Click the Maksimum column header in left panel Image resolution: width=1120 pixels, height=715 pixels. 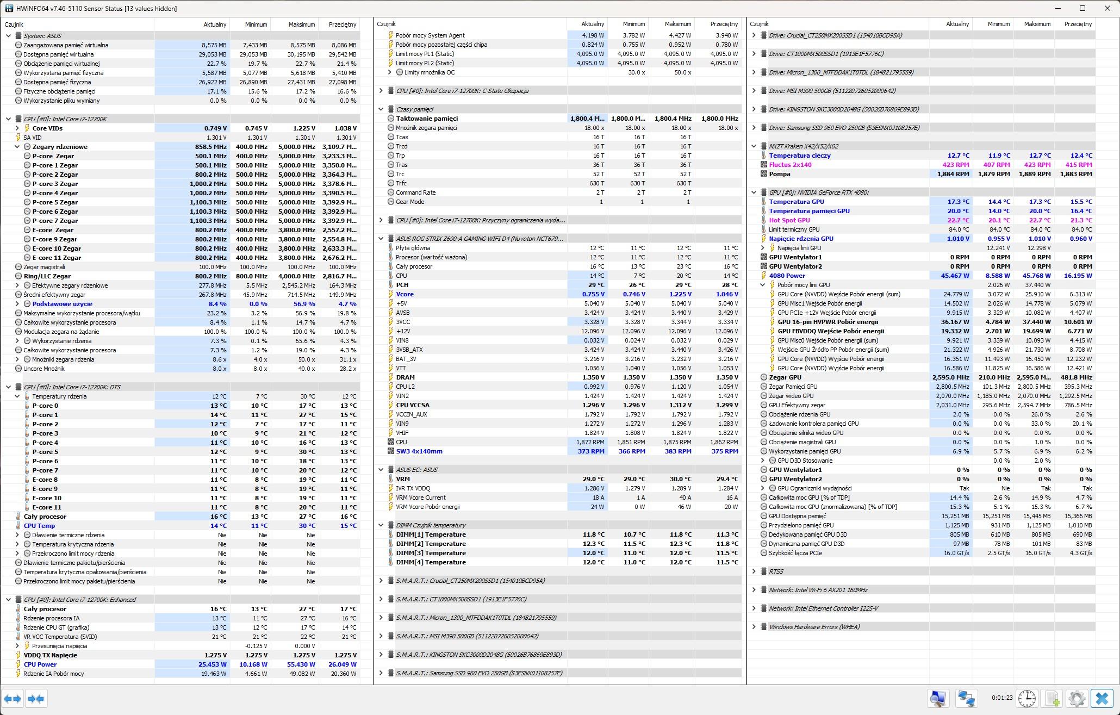(x=301, y=24)
